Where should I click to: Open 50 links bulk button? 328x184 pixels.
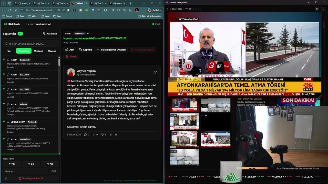pyautogui.click(x=50, y=164)
